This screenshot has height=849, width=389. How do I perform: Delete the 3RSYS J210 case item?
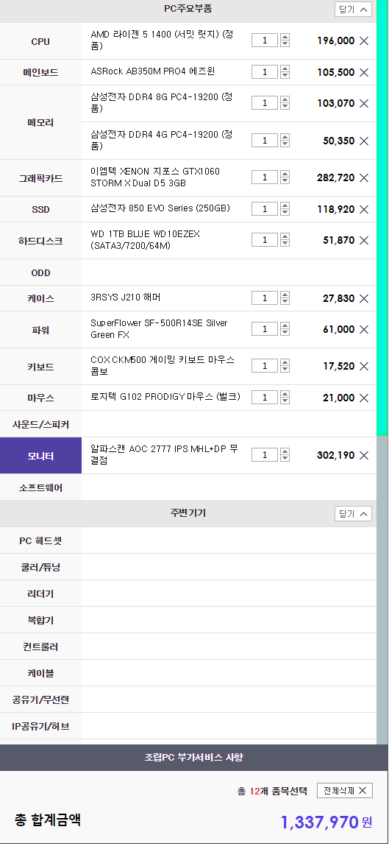click(364, 298)
